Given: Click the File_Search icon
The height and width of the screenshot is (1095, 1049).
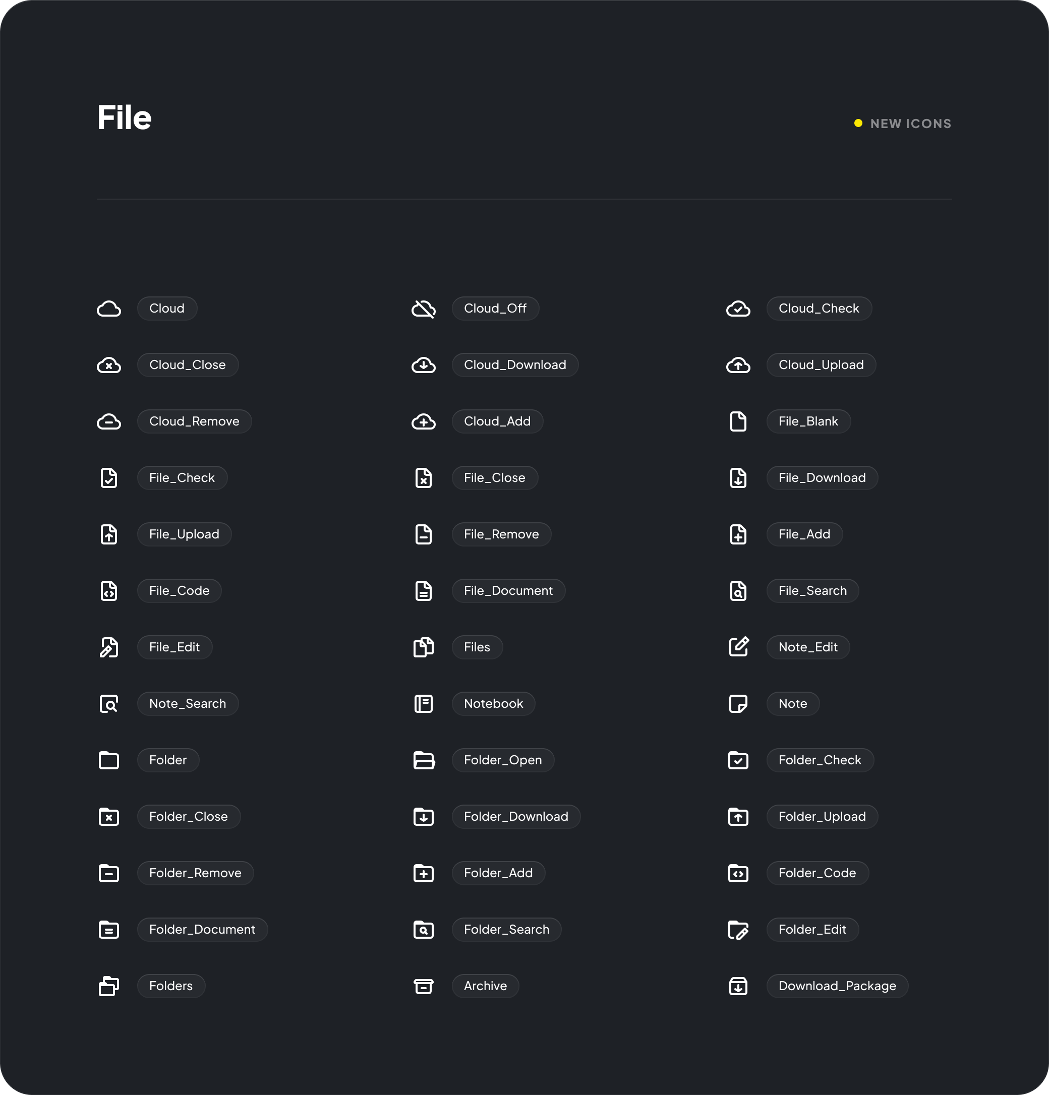Looking at the screenshot, I should pos(738,591).
